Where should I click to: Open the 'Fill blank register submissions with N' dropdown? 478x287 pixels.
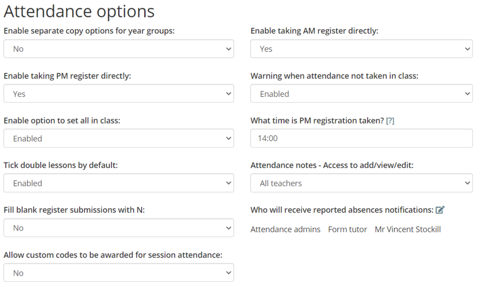[118, 228]
